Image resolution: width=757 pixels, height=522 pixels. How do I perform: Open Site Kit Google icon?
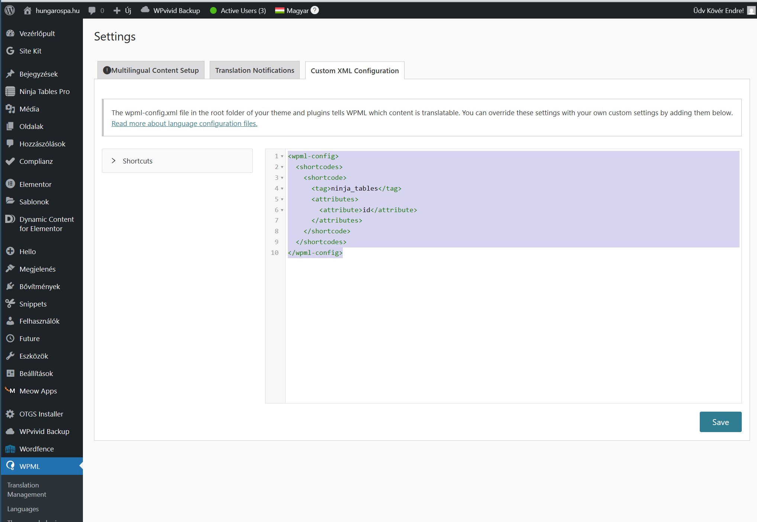tap(10, 51)
